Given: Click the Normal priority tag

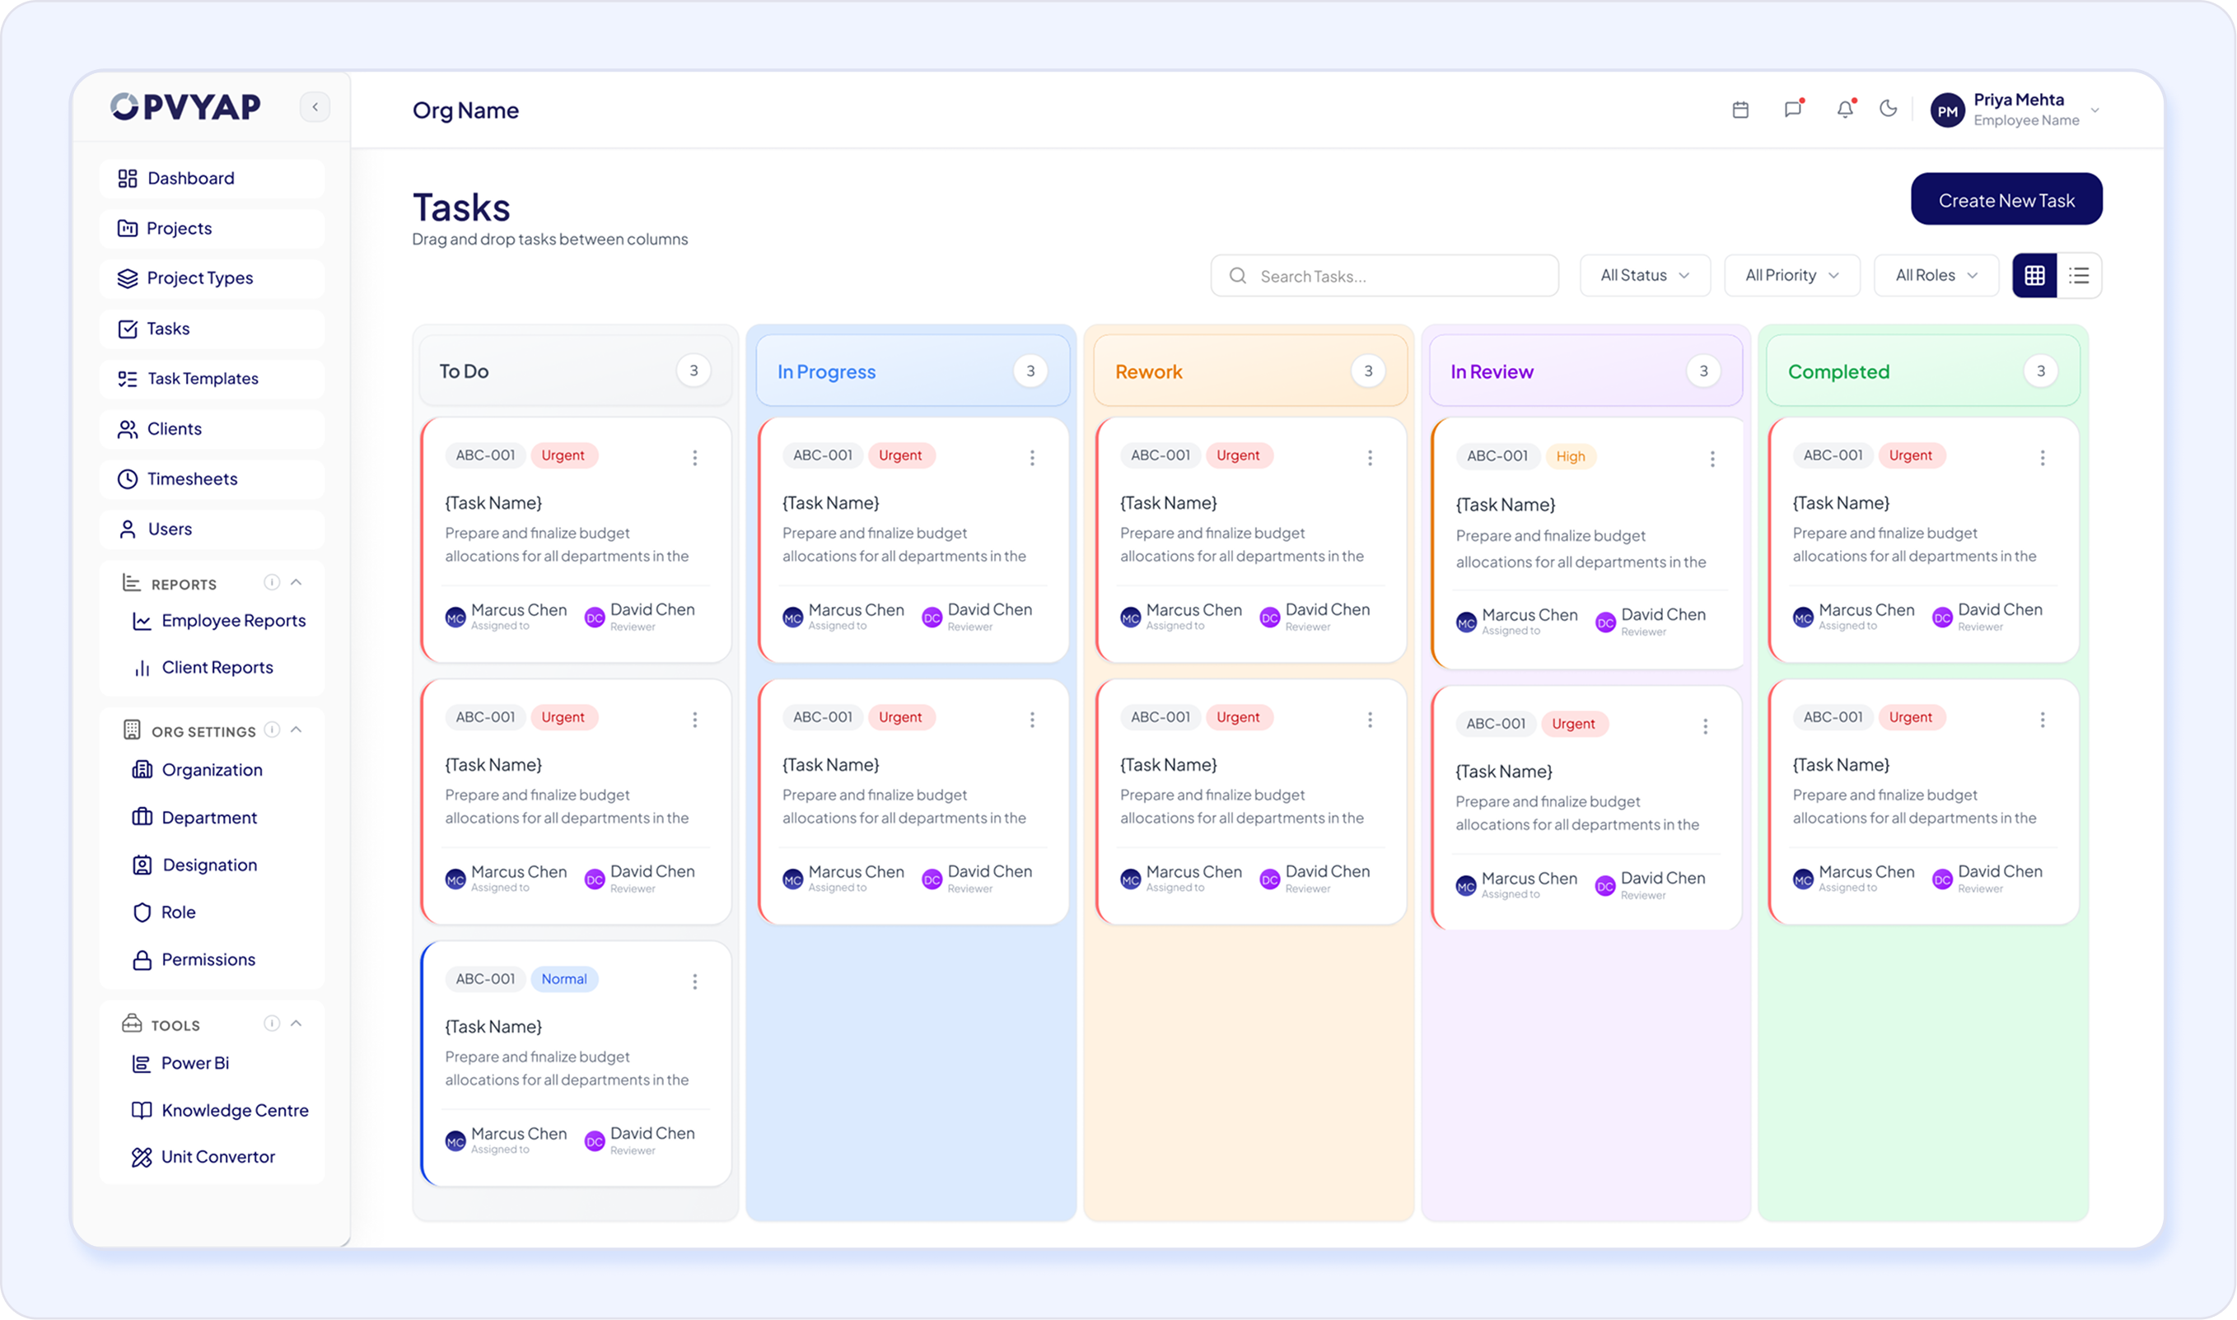Looking at the screenshot, I should [564, 979].
